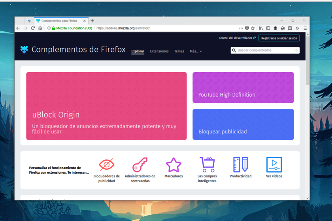Click the page scrollbar up arrow
The height and width of the screenshot is (221, 332).
click(x=307, y=34)
